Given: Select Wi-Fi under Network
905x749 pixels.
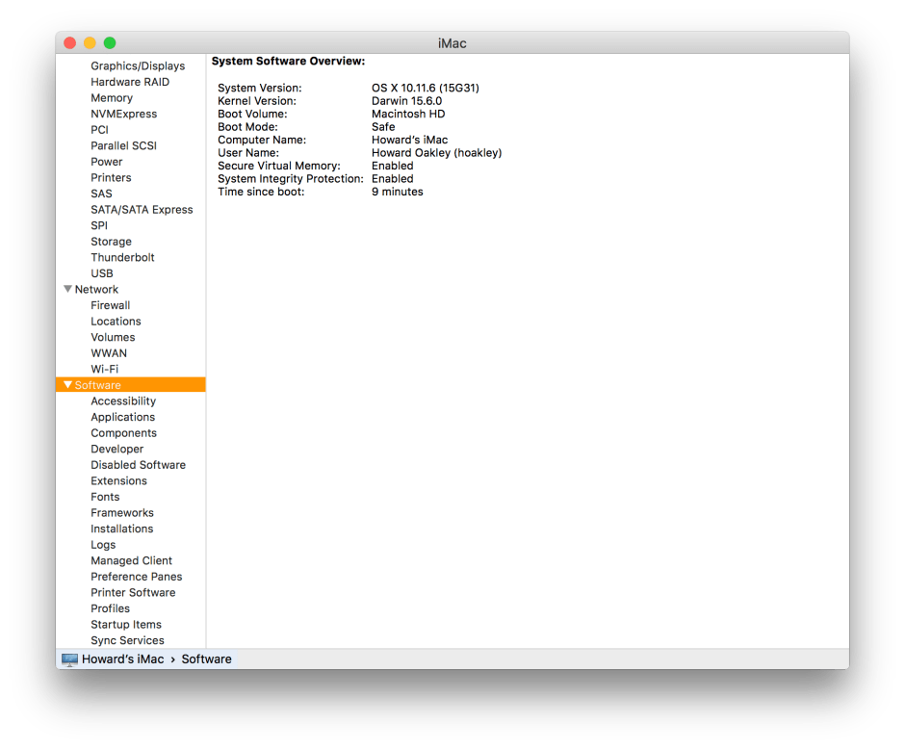Looking at the screenshot, I should pos(104,370).
